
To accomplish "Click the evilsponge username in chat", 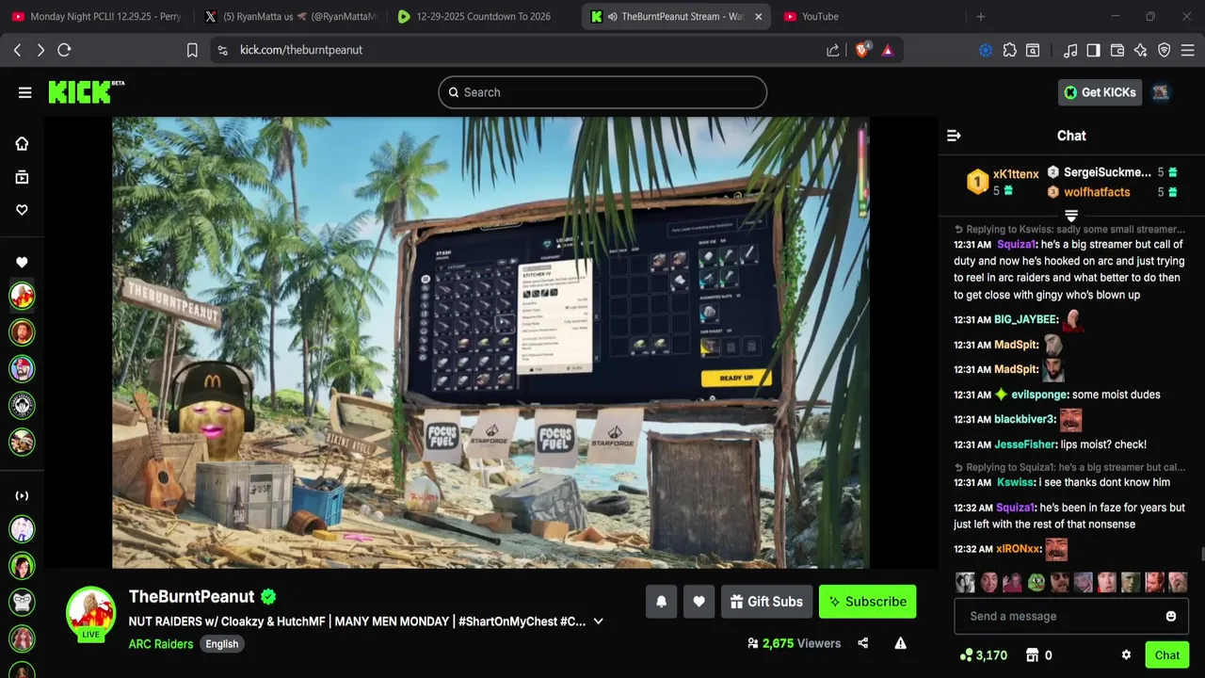I will click(x=1039, y=395).
